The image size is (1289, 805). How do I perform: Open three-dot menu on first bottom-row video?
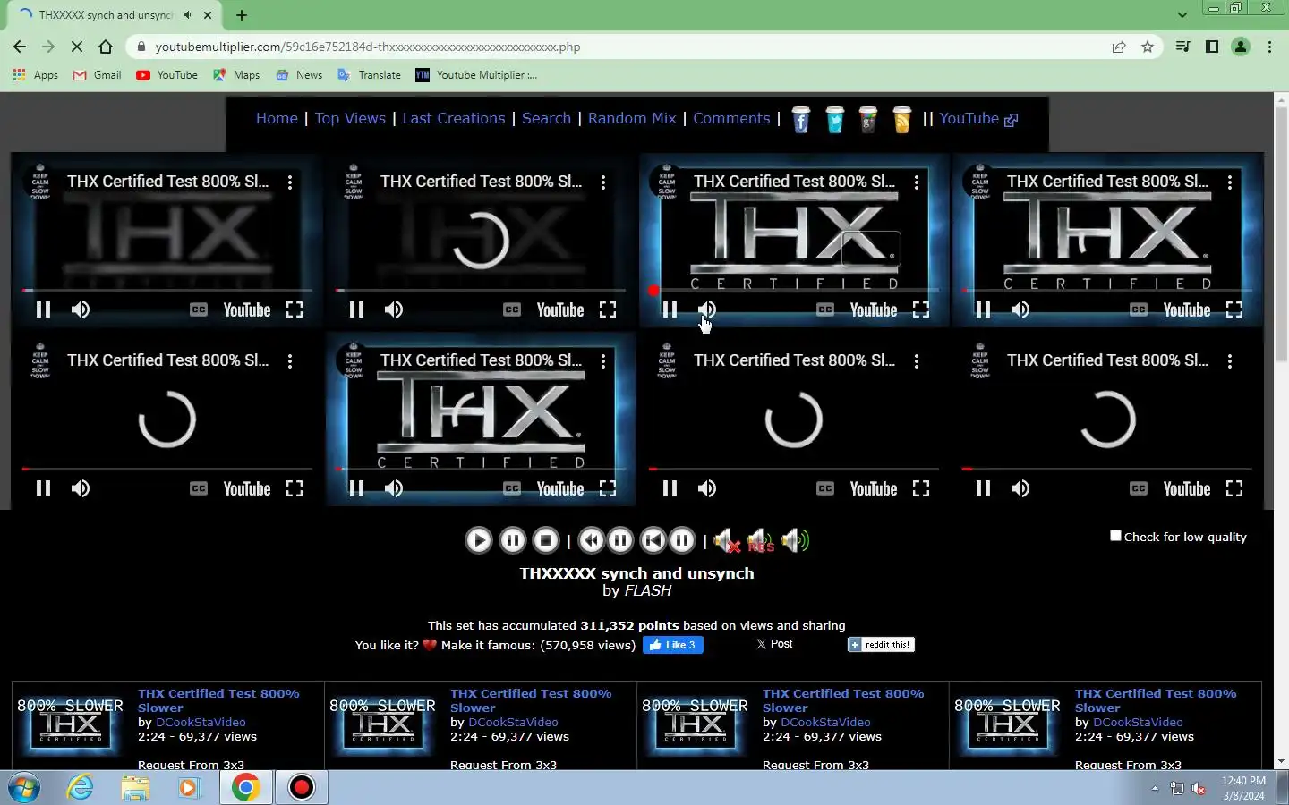point(290,360)
